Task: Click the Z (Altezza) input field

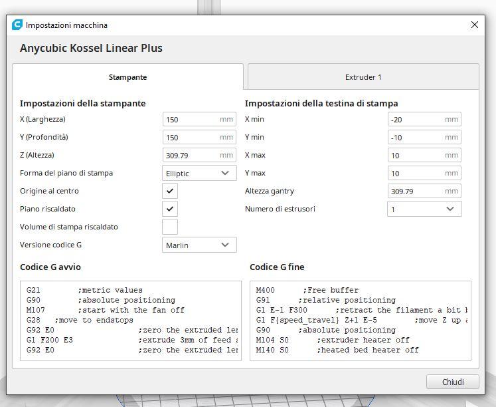Action: click(x=199, y=155)
